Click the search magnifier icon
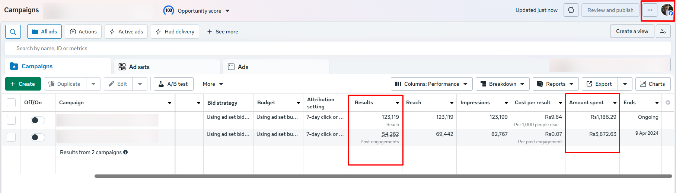 click(13, 32)
